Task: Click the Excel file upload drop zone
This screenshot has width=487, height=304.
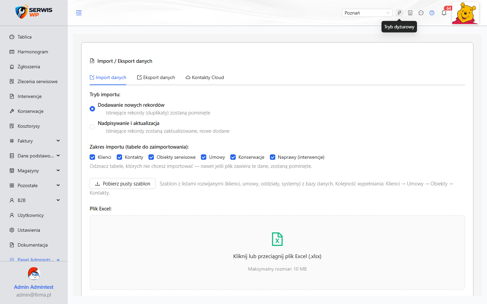Action: click(277, 252)
